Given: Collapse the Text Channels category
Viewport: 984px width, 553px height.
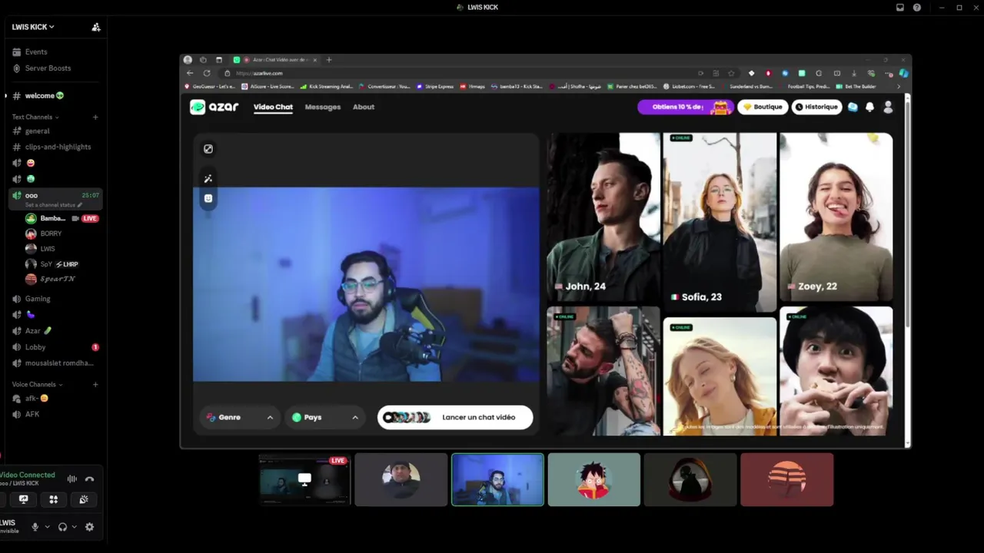Looking at the screenshot, I should click(35, 117).
